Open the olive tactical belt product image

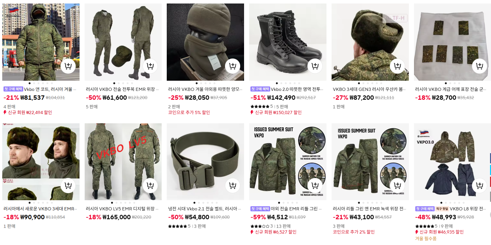click(x=205, y=161)
